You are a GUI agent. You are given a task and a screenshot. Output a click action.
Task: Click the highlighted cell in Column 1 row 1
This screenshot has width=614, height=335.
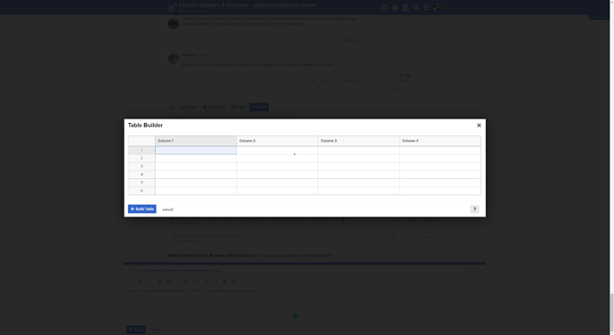pyautogui.click(x=196, y=151)
